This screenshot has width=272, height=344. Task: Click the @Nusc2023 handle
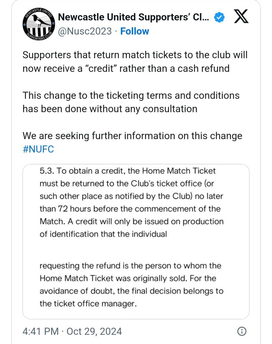point(85,31)
